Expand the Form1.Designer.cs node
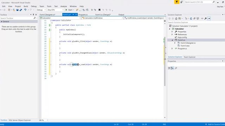This screenshot has height=126, width=225. 175,43
